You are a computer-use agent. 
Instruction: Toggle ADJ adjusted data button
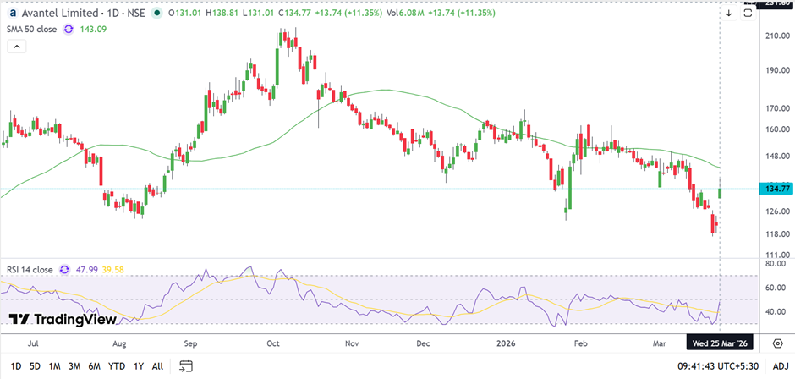[780, 365]
